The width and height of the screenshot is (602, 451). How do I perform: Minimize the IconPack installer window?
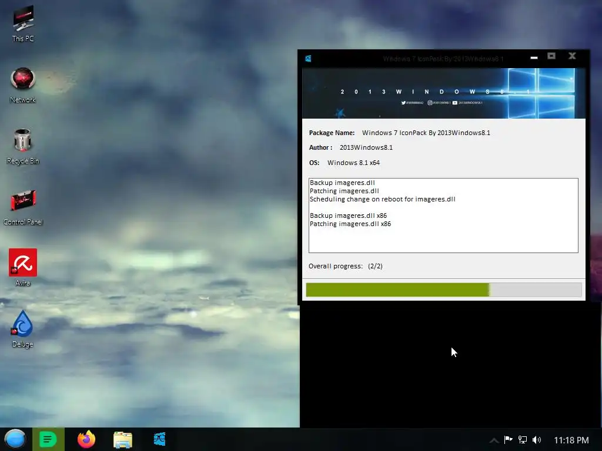click(534, 57)
